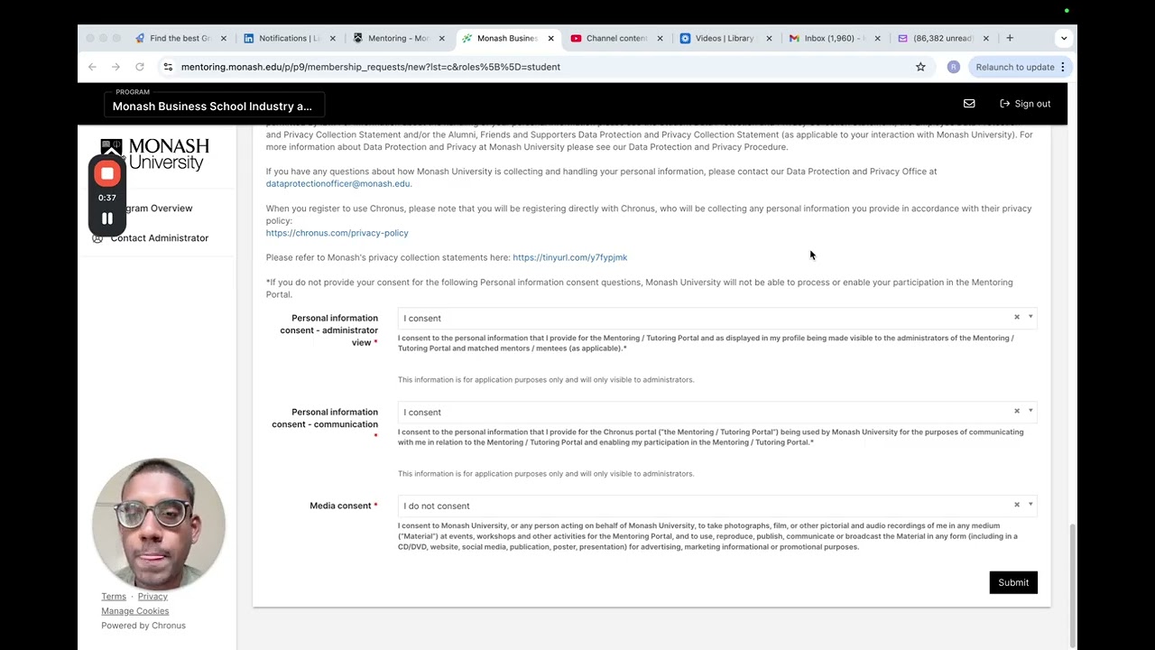Expand Media consent dropdown arrow
Viewport: 1155px width, 650px height.
tap(1030, 505)
